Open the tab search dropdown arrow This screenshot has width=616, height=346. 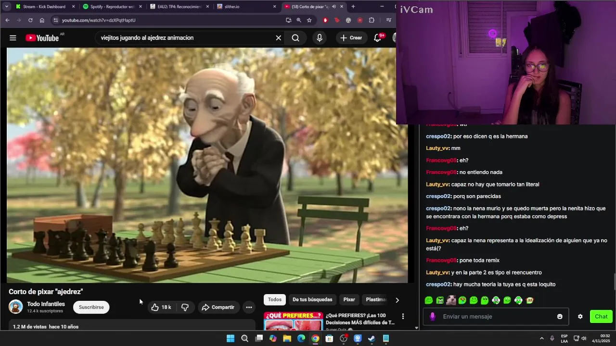tap(6, 7)
